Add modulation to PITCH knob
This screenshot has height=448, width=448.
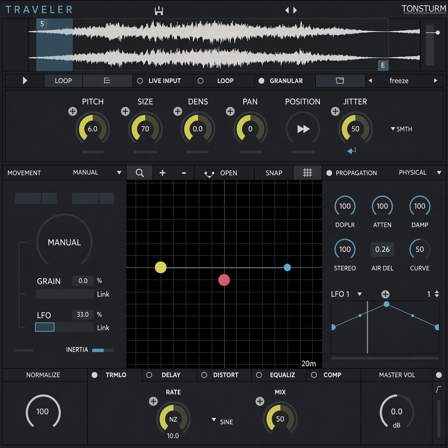[73, 111]
